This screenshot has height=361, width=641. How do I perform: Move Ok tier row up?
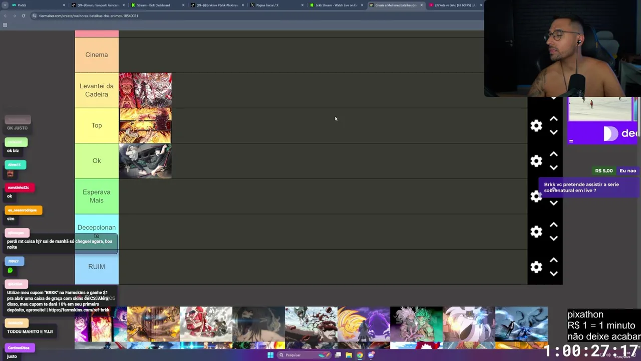coord(553,154)
